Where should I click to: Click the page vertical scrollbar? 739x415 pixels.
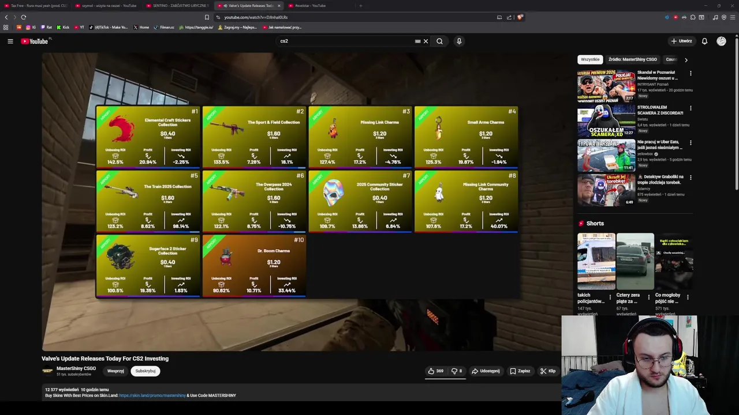pos(737,115)
